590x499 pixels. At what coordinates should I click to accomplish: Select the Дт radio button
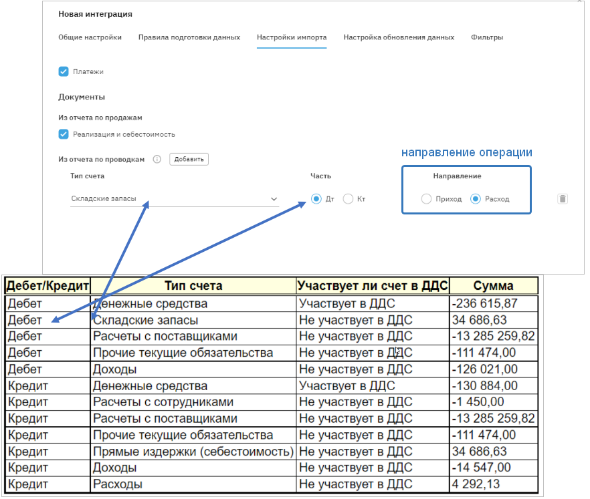[316, 199]
